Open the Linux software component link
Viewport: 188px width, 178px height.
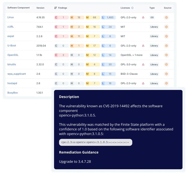coord(11,17)
